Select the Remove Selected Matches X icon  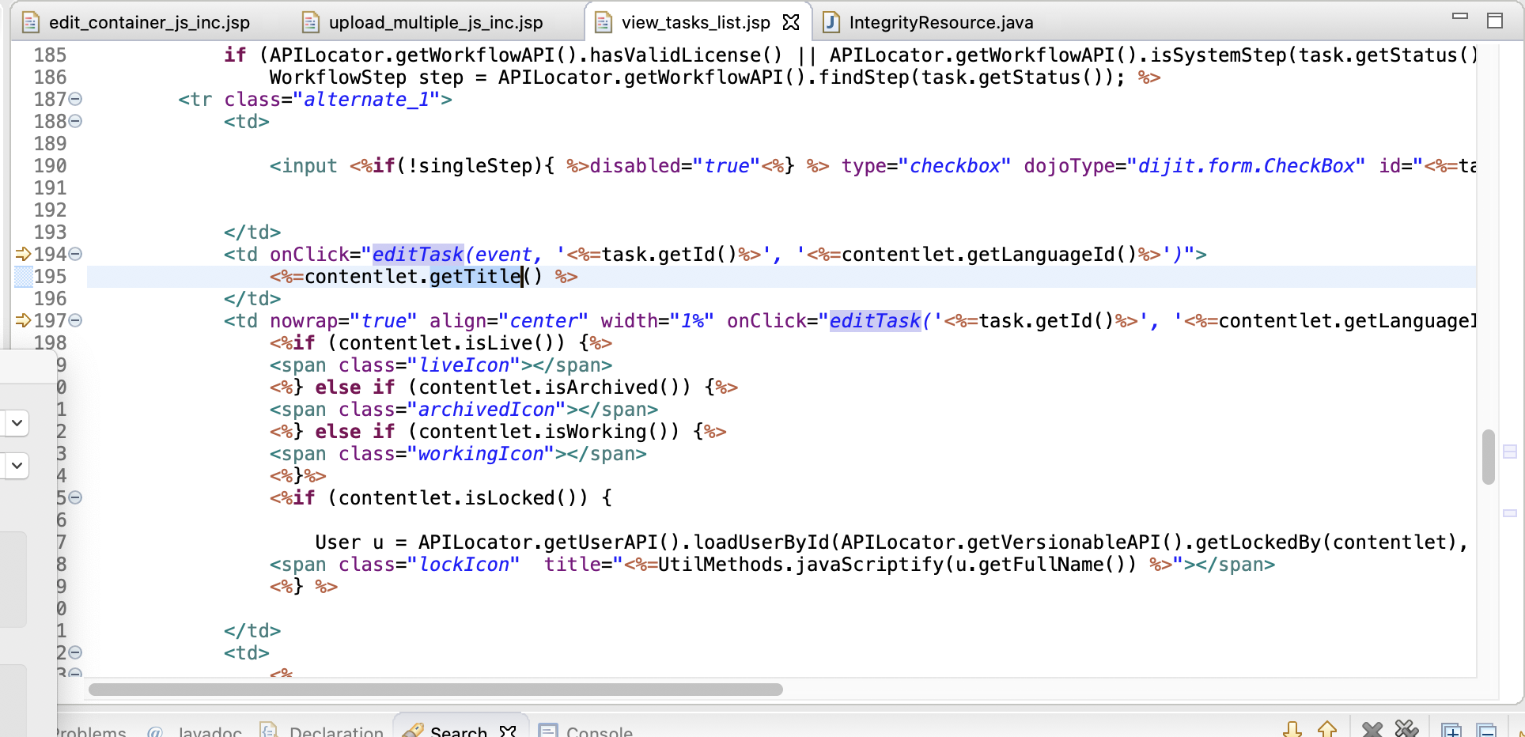click(1372, 729)
